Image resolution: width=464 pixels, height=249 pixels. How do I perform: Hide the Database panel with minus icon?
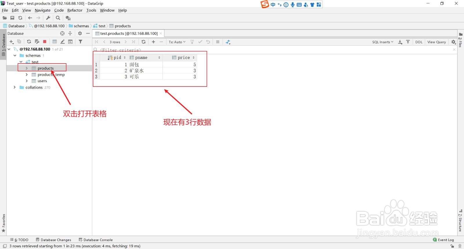88,33
